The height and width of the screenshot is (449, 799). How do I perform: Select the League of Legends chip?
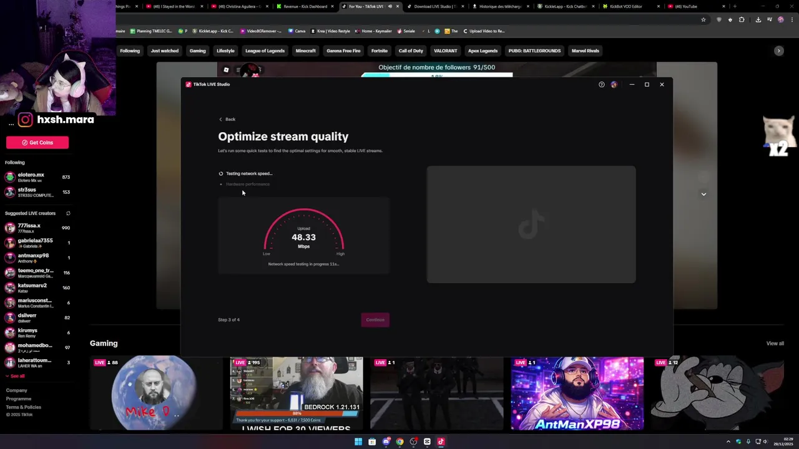(265, 51)
